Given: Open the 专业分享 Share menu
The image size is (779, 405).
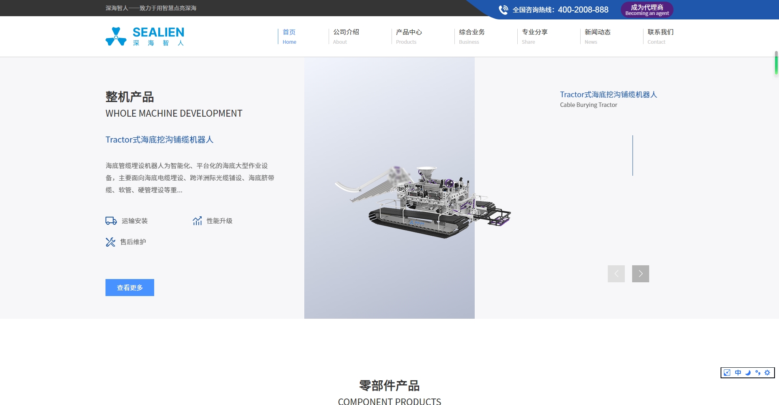Looking at the screenshot, I should coord(534,36).
